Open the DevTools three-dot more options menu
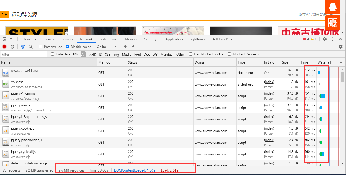Image resolution: width=346 pixels, height=175 pixels. pos(333,39)
